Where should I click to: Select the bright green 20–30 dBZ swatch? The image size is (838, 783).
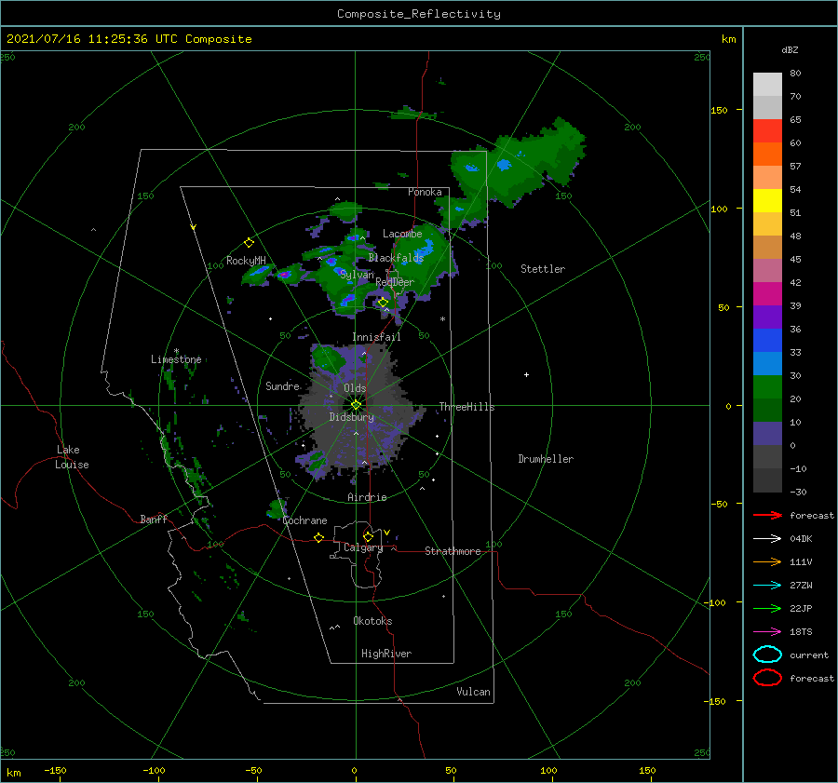pyautogui.click(x=767, y=387)
